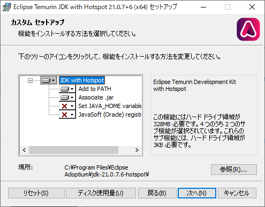Click the リセット(S) reset button
Screen dimensions: 265x207
pos(36,193)
